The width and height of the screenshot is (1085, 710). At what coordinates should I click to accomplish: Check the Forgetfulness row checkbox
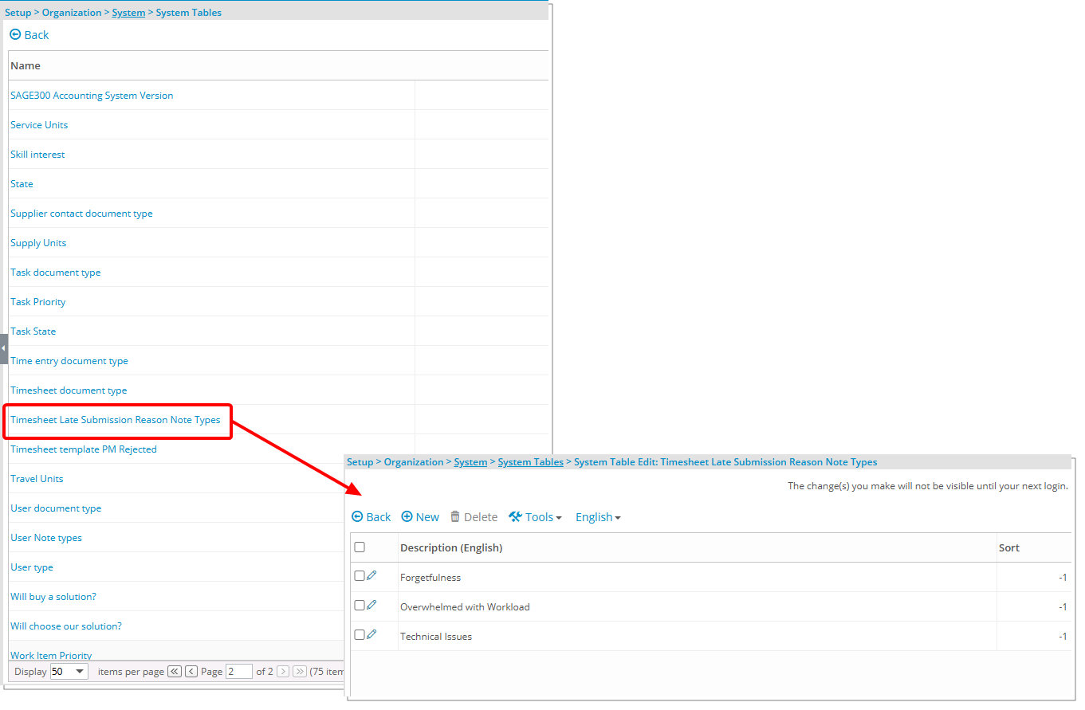coord(360,576)
